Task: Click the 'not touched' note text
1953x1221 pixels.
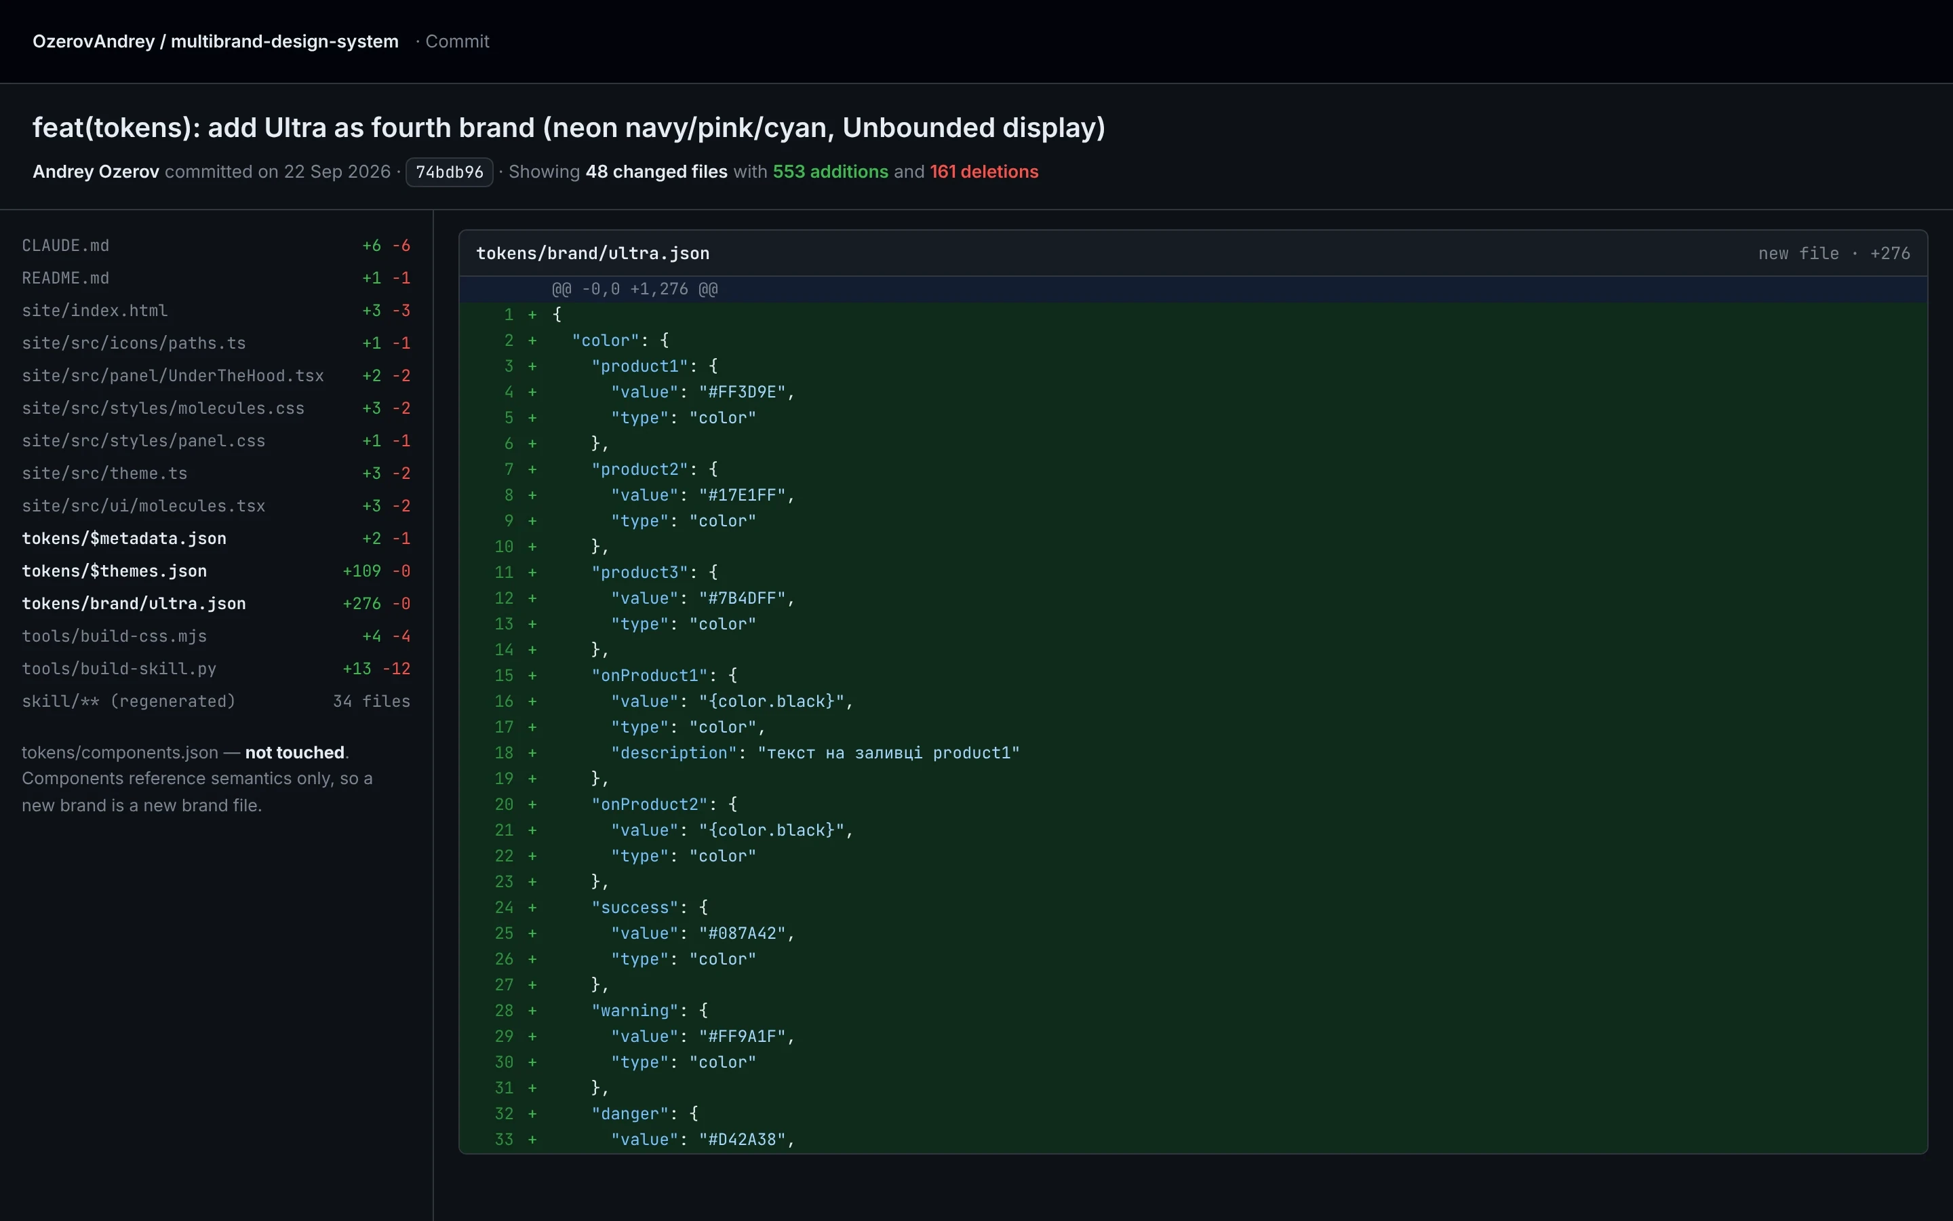Action: tap(294, 753)
